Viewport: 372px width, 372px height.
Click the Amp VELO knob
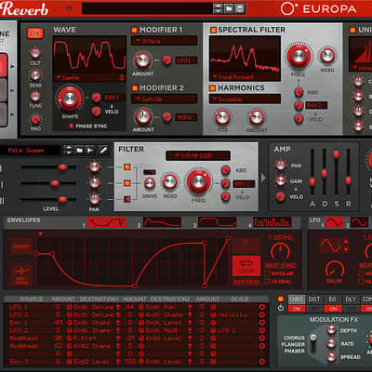[x=280, y=197]
